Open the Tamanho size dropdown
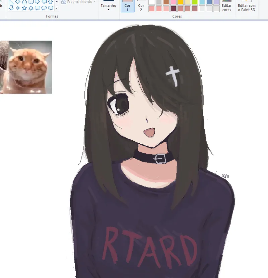Screen dimensions: 268x278 click(x=108, y=6)
